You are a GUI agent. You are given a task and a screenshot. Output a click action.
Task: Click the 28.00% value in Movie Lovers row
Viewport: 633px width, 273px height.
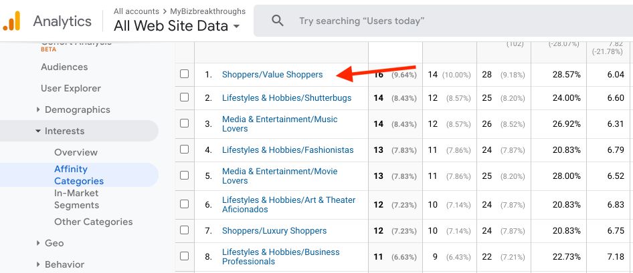pos(567,176)
